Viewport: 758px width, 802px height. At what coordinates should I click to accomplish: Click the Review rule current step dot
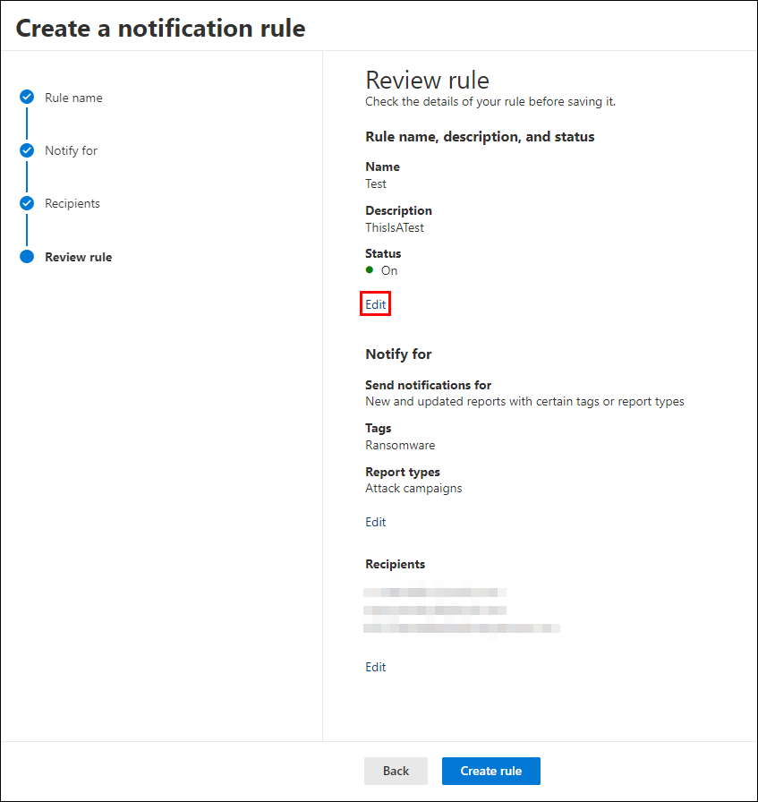(x=27, y=257)
